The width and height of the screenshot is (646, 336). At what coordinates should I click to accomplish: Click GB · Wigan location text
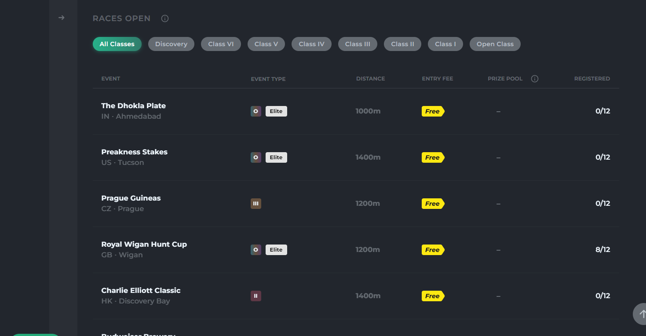tap(122, 255)
